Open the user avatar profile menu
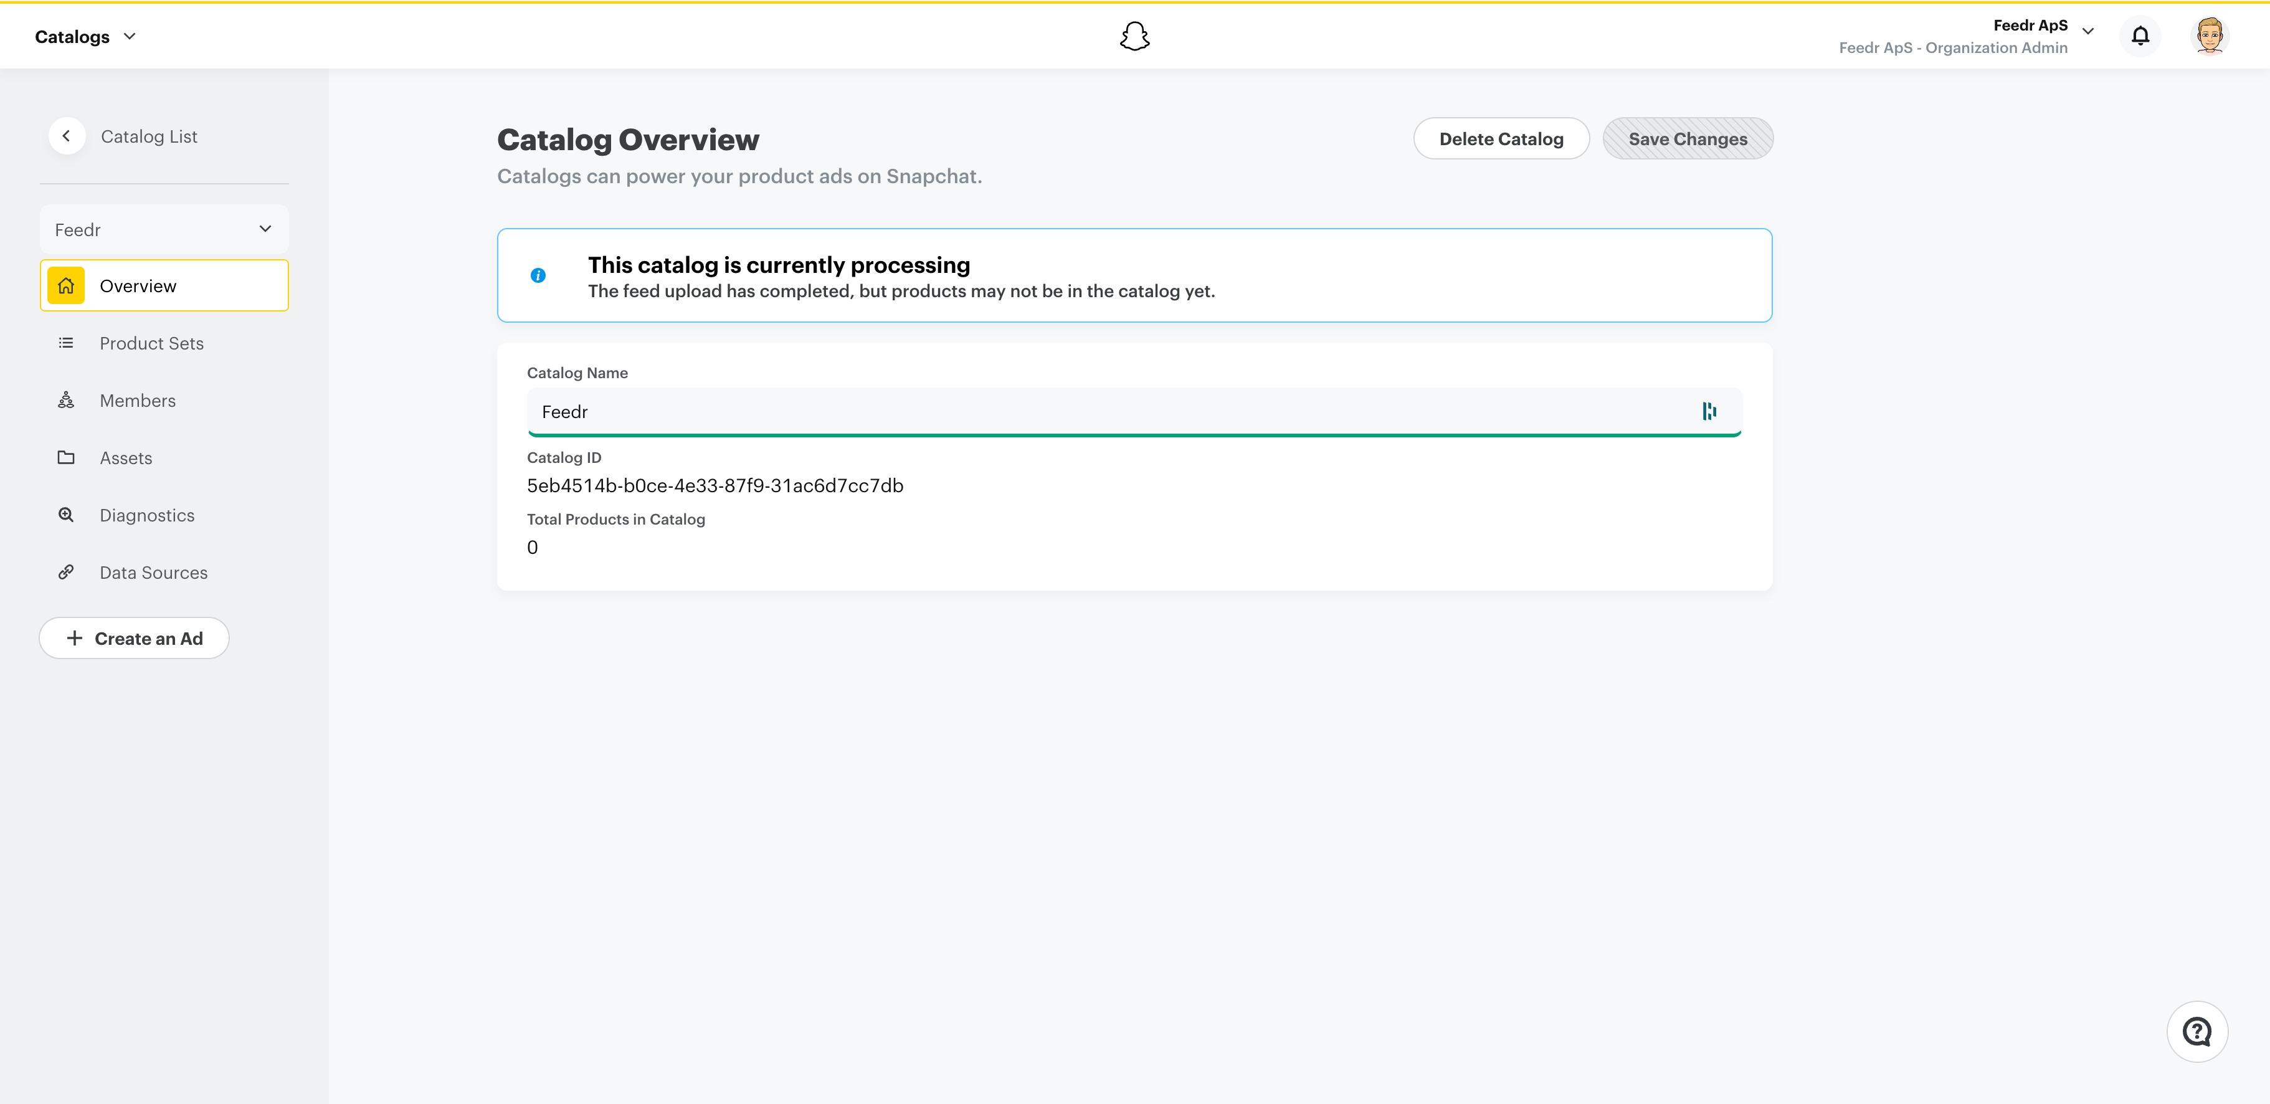2270x1104 pixels. 2209,36
